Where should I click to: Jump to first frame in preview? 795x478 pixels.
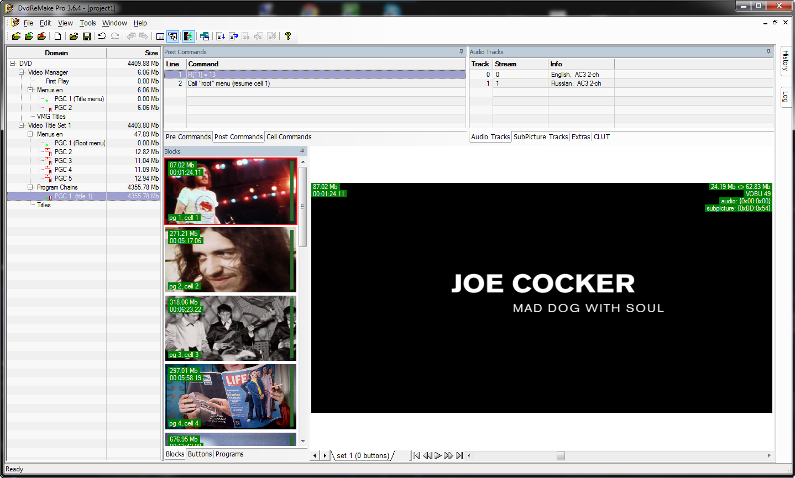417,456
